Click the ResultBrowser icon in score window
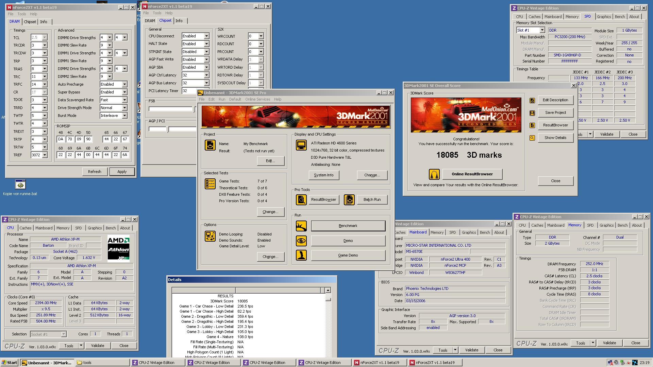The height and width of the screenshot is (367, 653). click(532, 125)
